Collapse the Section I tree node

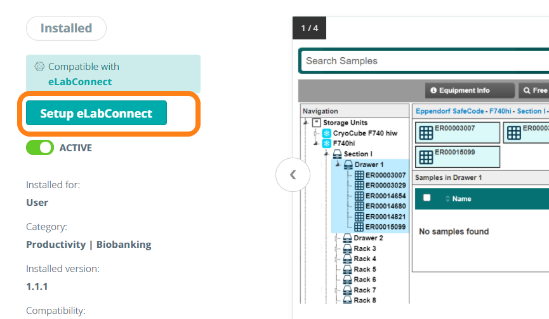coord(326,154)
